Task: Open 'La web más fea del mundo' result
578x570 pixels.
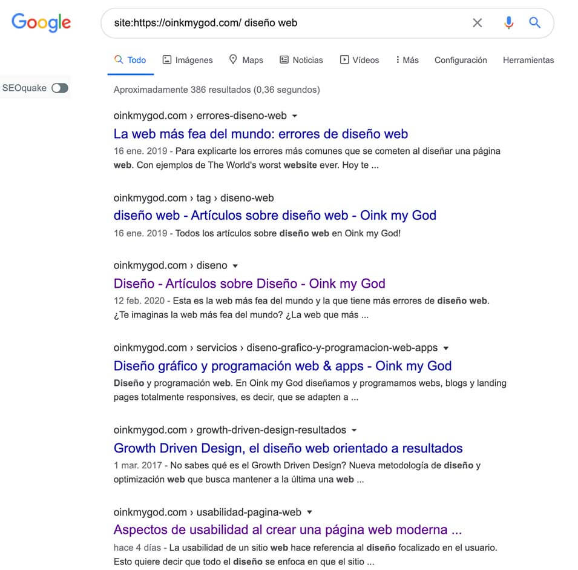Action: pyautogui.click(x=261, y=134)
